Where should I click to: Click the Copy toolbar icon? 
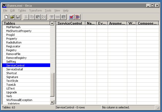(x=32, y=17)
